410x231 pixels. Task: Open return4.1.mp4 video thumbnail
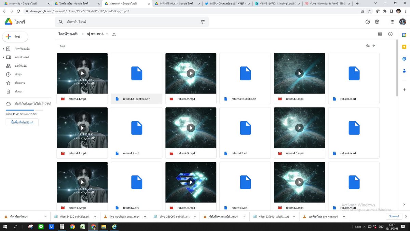(x=82, y=73)
